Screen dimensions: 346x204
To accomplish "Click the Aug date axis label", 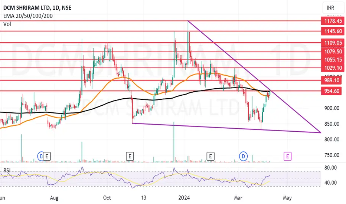I will 54,198.
